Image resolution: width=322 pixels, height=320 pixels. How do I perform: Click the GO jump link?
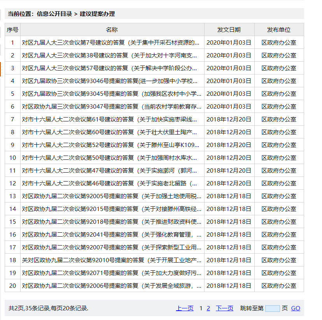[296, 308]
